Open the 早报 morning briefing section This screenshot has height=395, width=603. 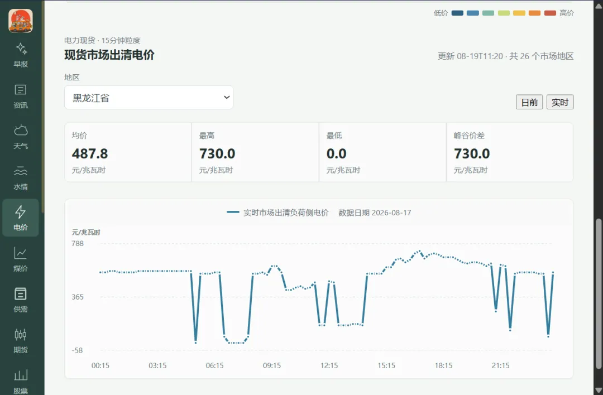coord(21,55)
